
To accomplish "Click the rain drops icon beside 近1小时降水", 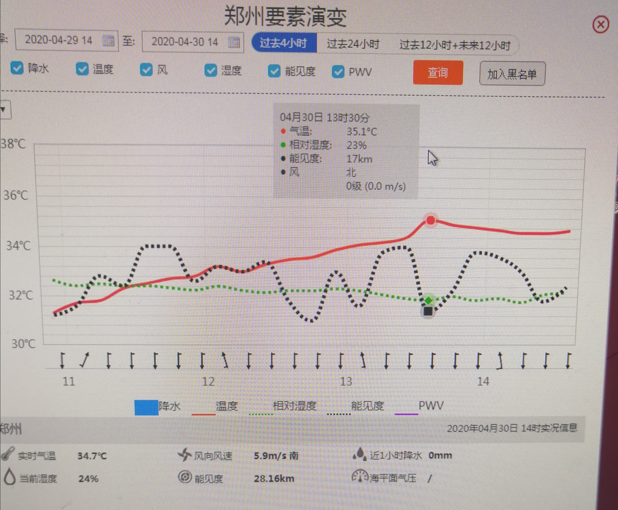I will (x=359, y=454).
